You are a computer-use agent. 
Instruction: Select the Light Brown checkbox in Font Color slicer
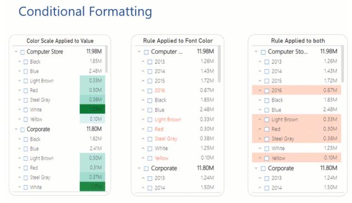coord(150,120)
